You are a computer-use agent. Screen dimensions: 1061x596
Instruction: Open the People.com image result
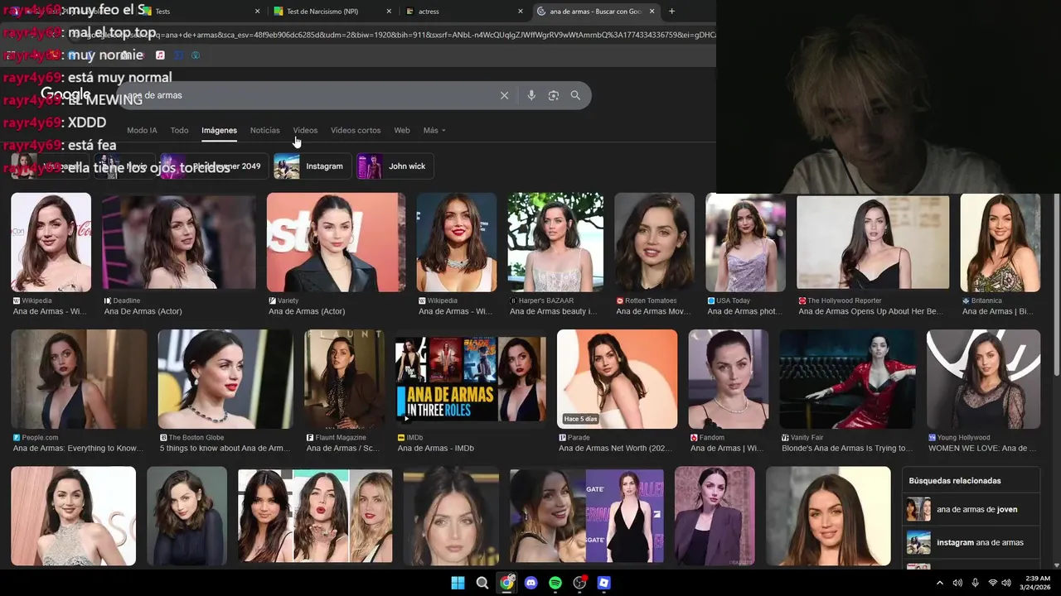(79, 379)
